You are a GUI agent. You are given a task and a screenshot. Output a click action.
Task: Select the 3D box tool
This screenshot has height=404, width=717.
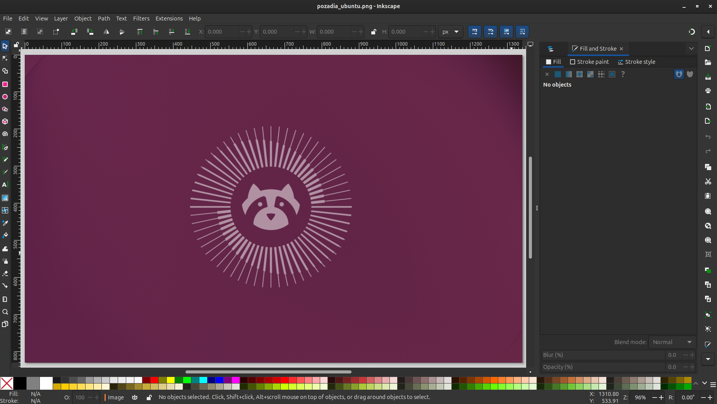[5, 121]
